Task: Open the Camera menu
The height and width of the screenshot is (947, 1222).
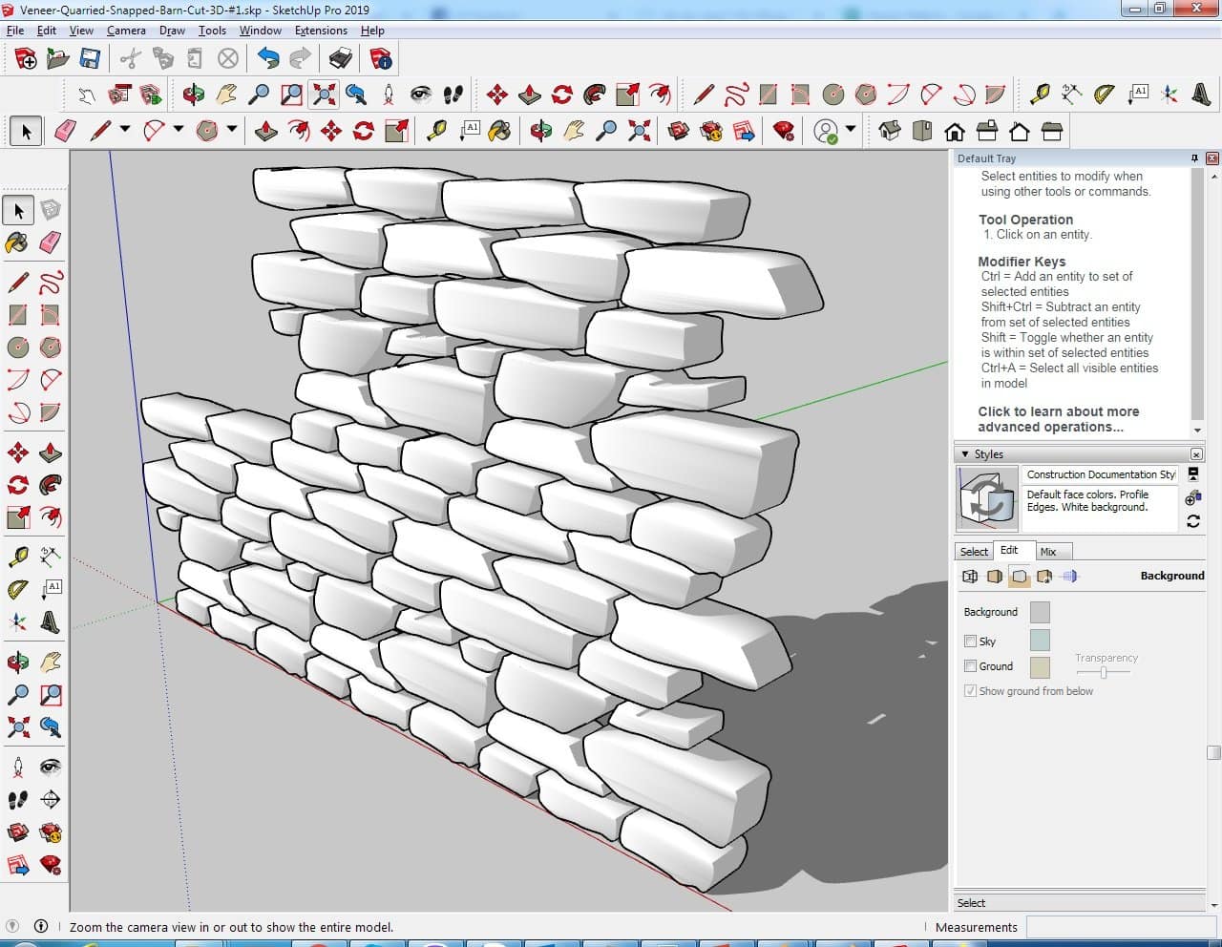Action: [126, 31]
